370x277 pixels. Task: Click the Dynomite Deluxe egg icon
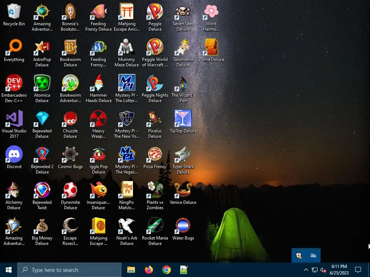pyautogui.click(x=70, y=190)
